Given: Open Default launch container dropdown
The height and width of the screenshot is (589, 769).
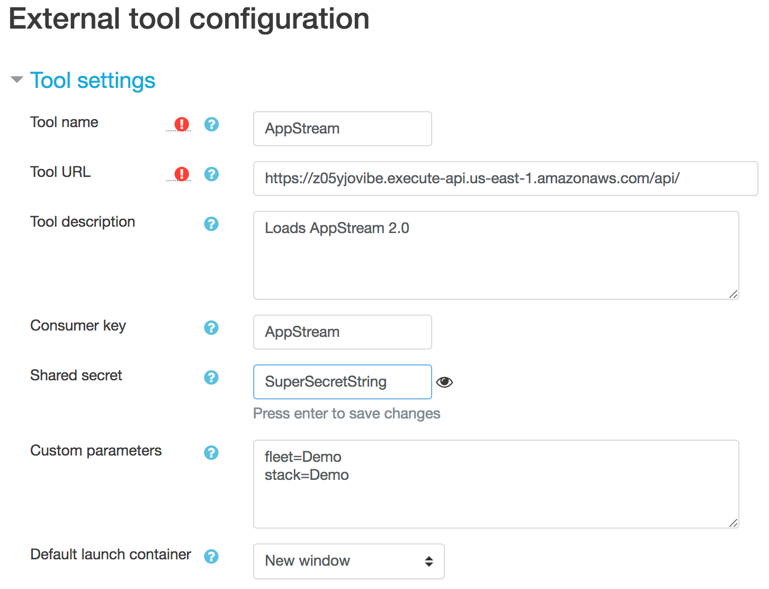Looking at the screenshot, I should 348,561.
